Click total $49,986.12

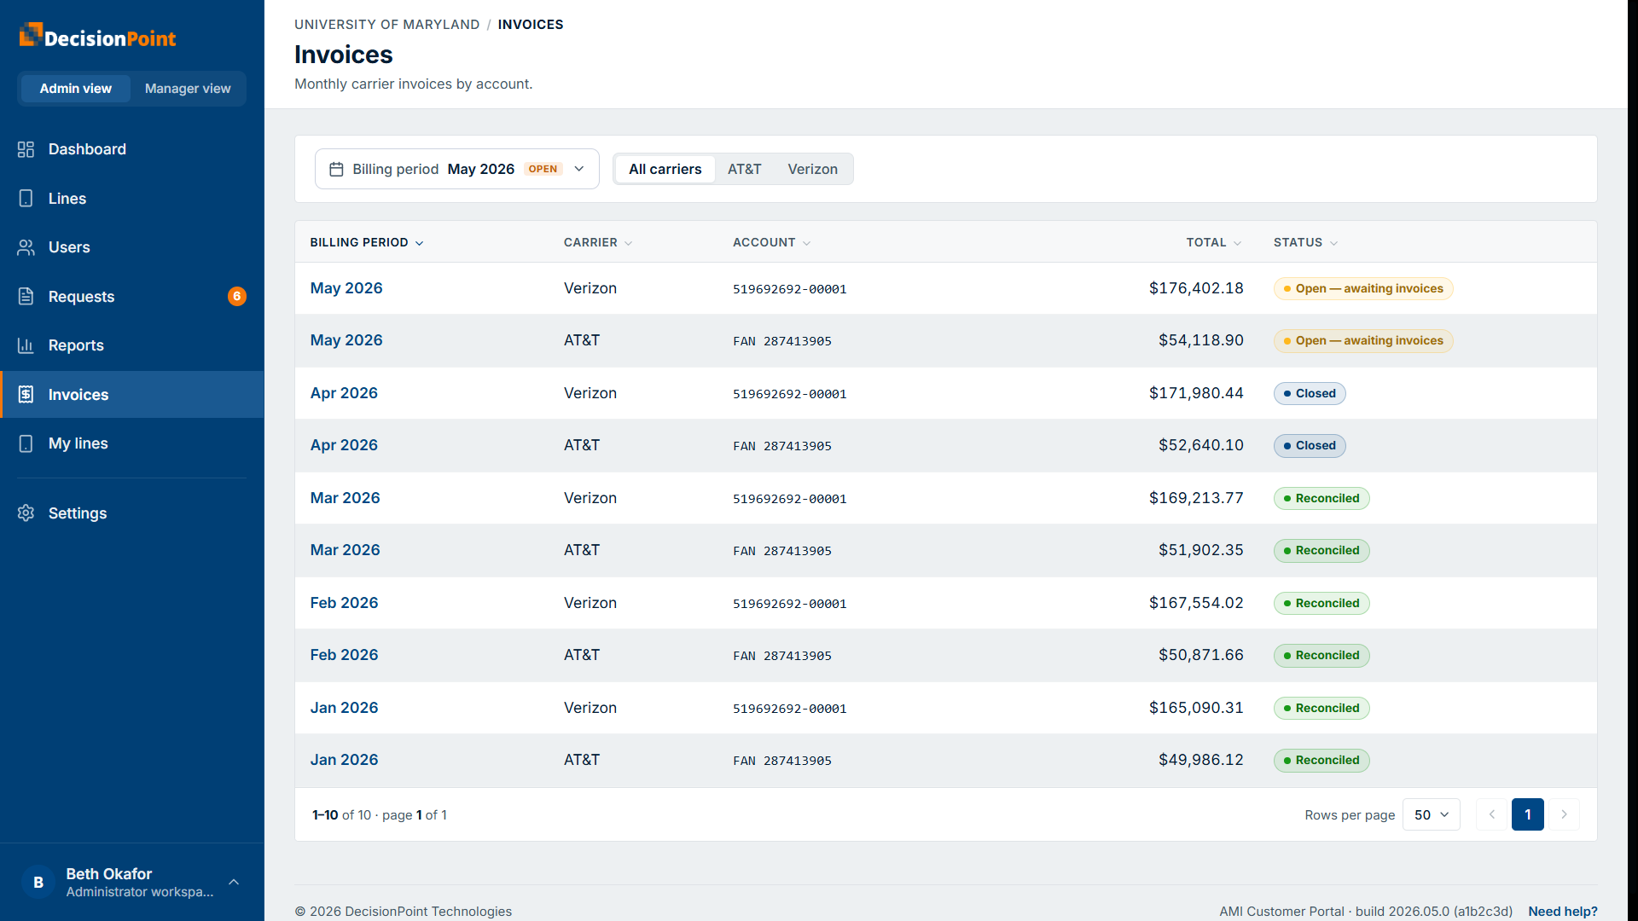pos(1200,760)
